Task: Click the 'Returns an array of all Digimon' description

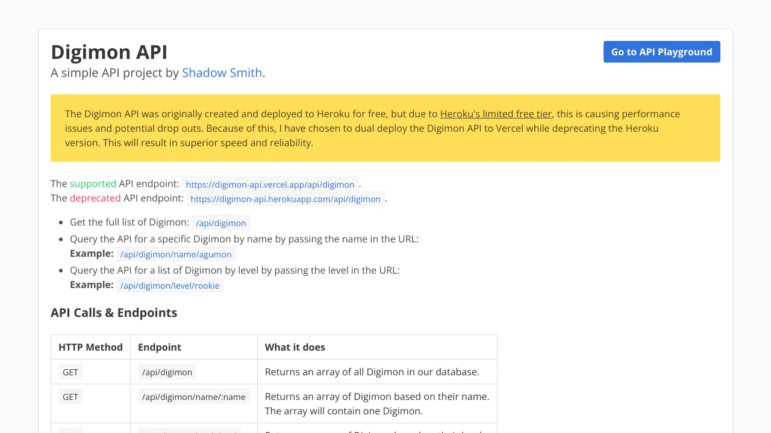Action: 372,372
